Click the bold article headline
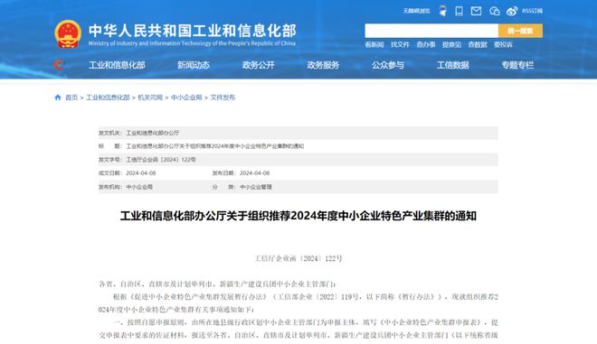Screen dimensions: 597x344 point(298,216)
